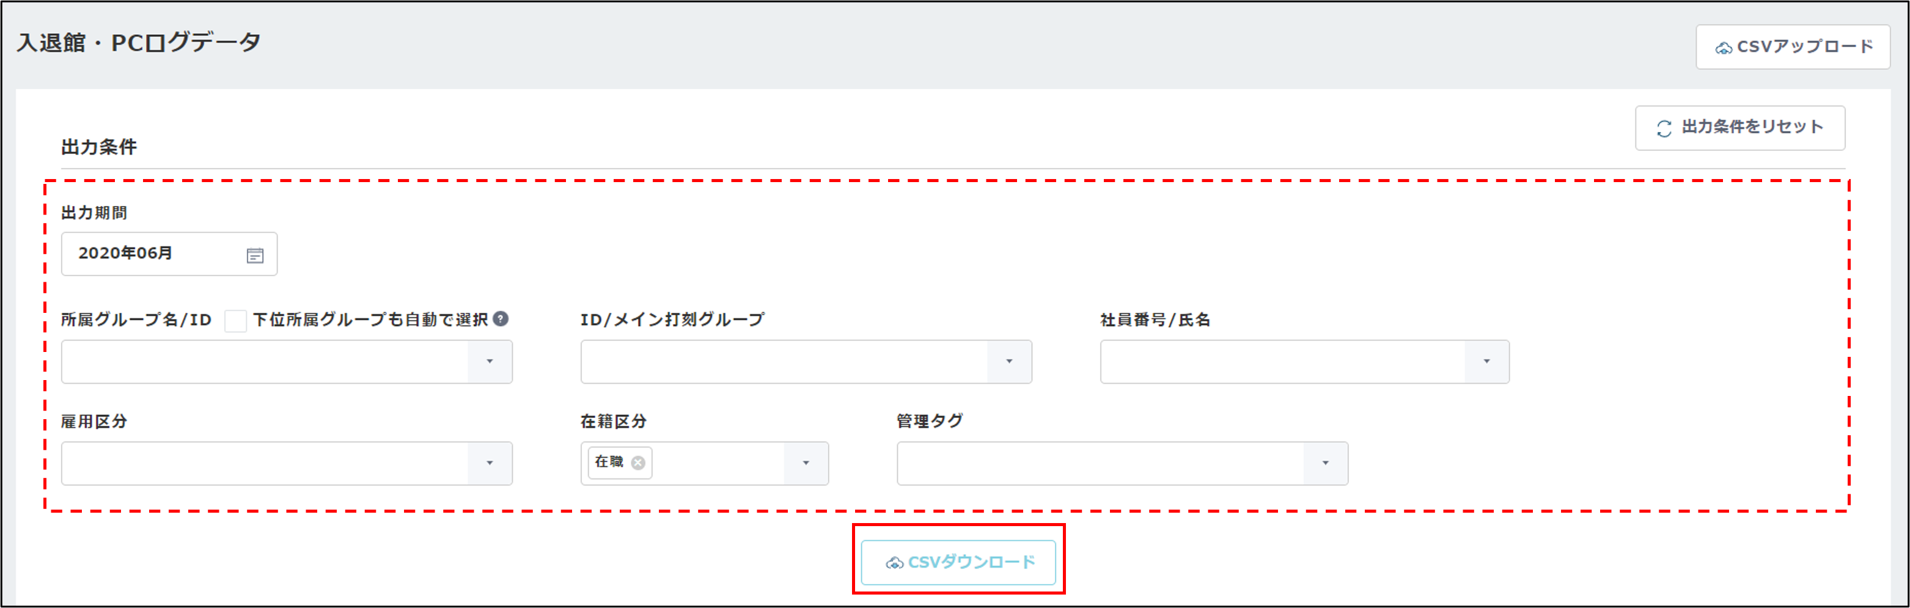
Task: Remove the 在職 tag with its x icon
Action: click(x=637, y=463)
